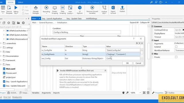184x103 pixels.
Task: Switch to Outline panel tab
Action: point(170,93)
